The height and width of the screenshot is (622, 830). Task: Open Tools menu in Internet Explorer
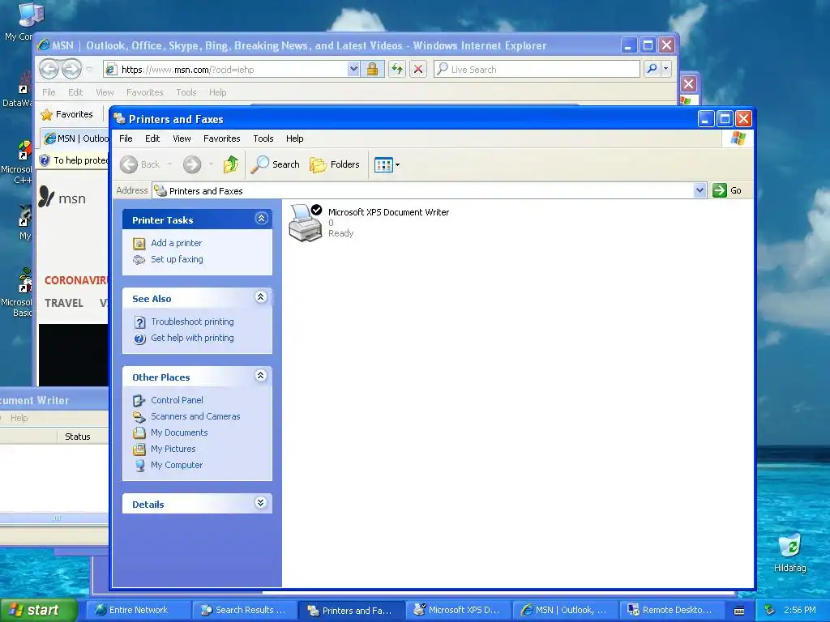click(x=186, y=92)
